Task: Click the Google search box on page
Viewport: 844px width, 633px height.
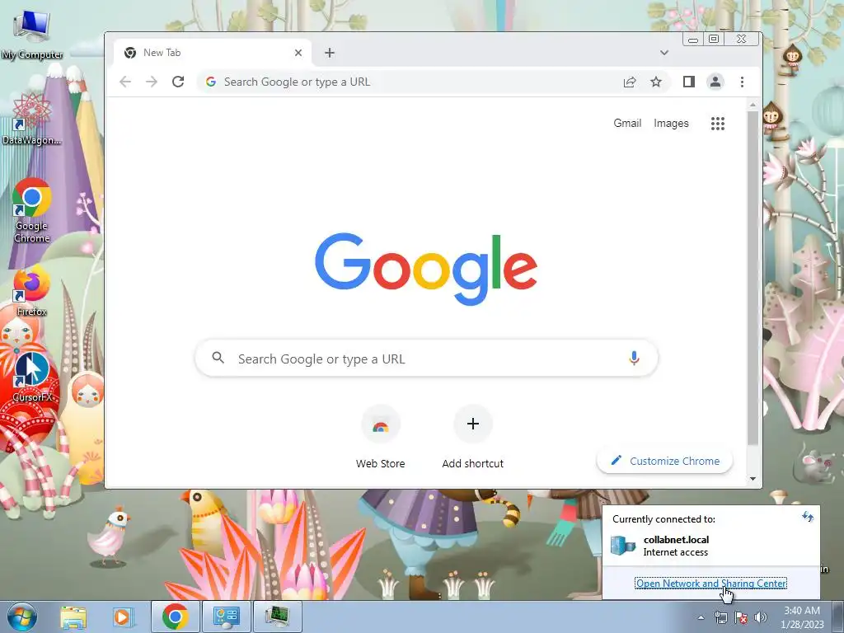Action: coord(426,359)
